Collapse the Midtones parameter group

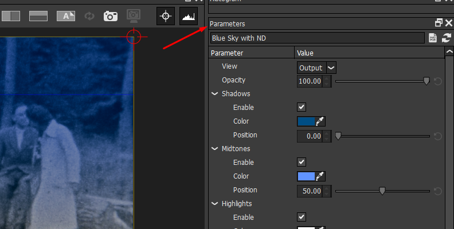coord(215,149)
